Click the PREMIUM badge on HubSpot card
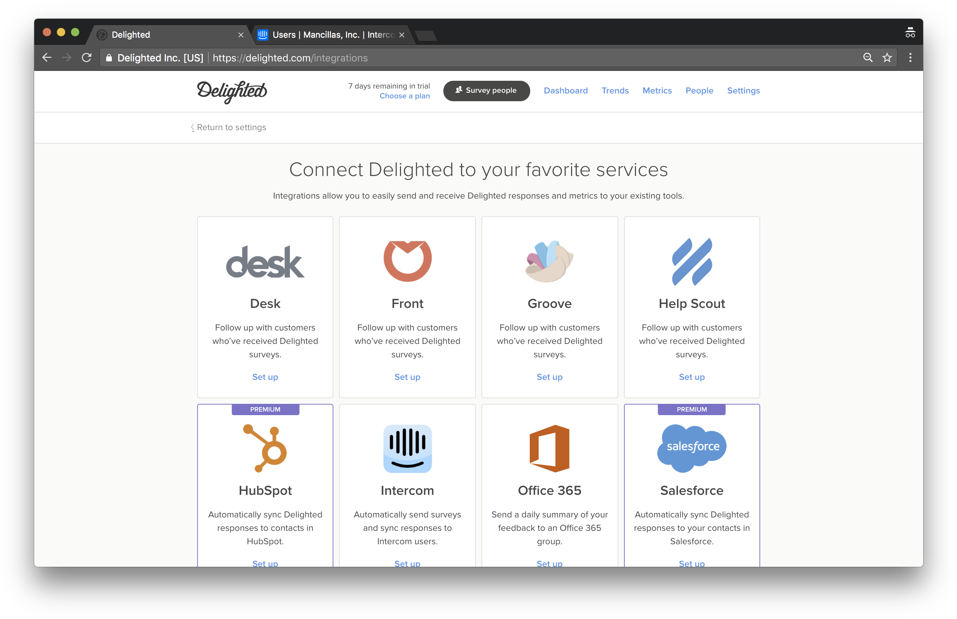Viewport: 957px width, 619px height. (265, 409)
